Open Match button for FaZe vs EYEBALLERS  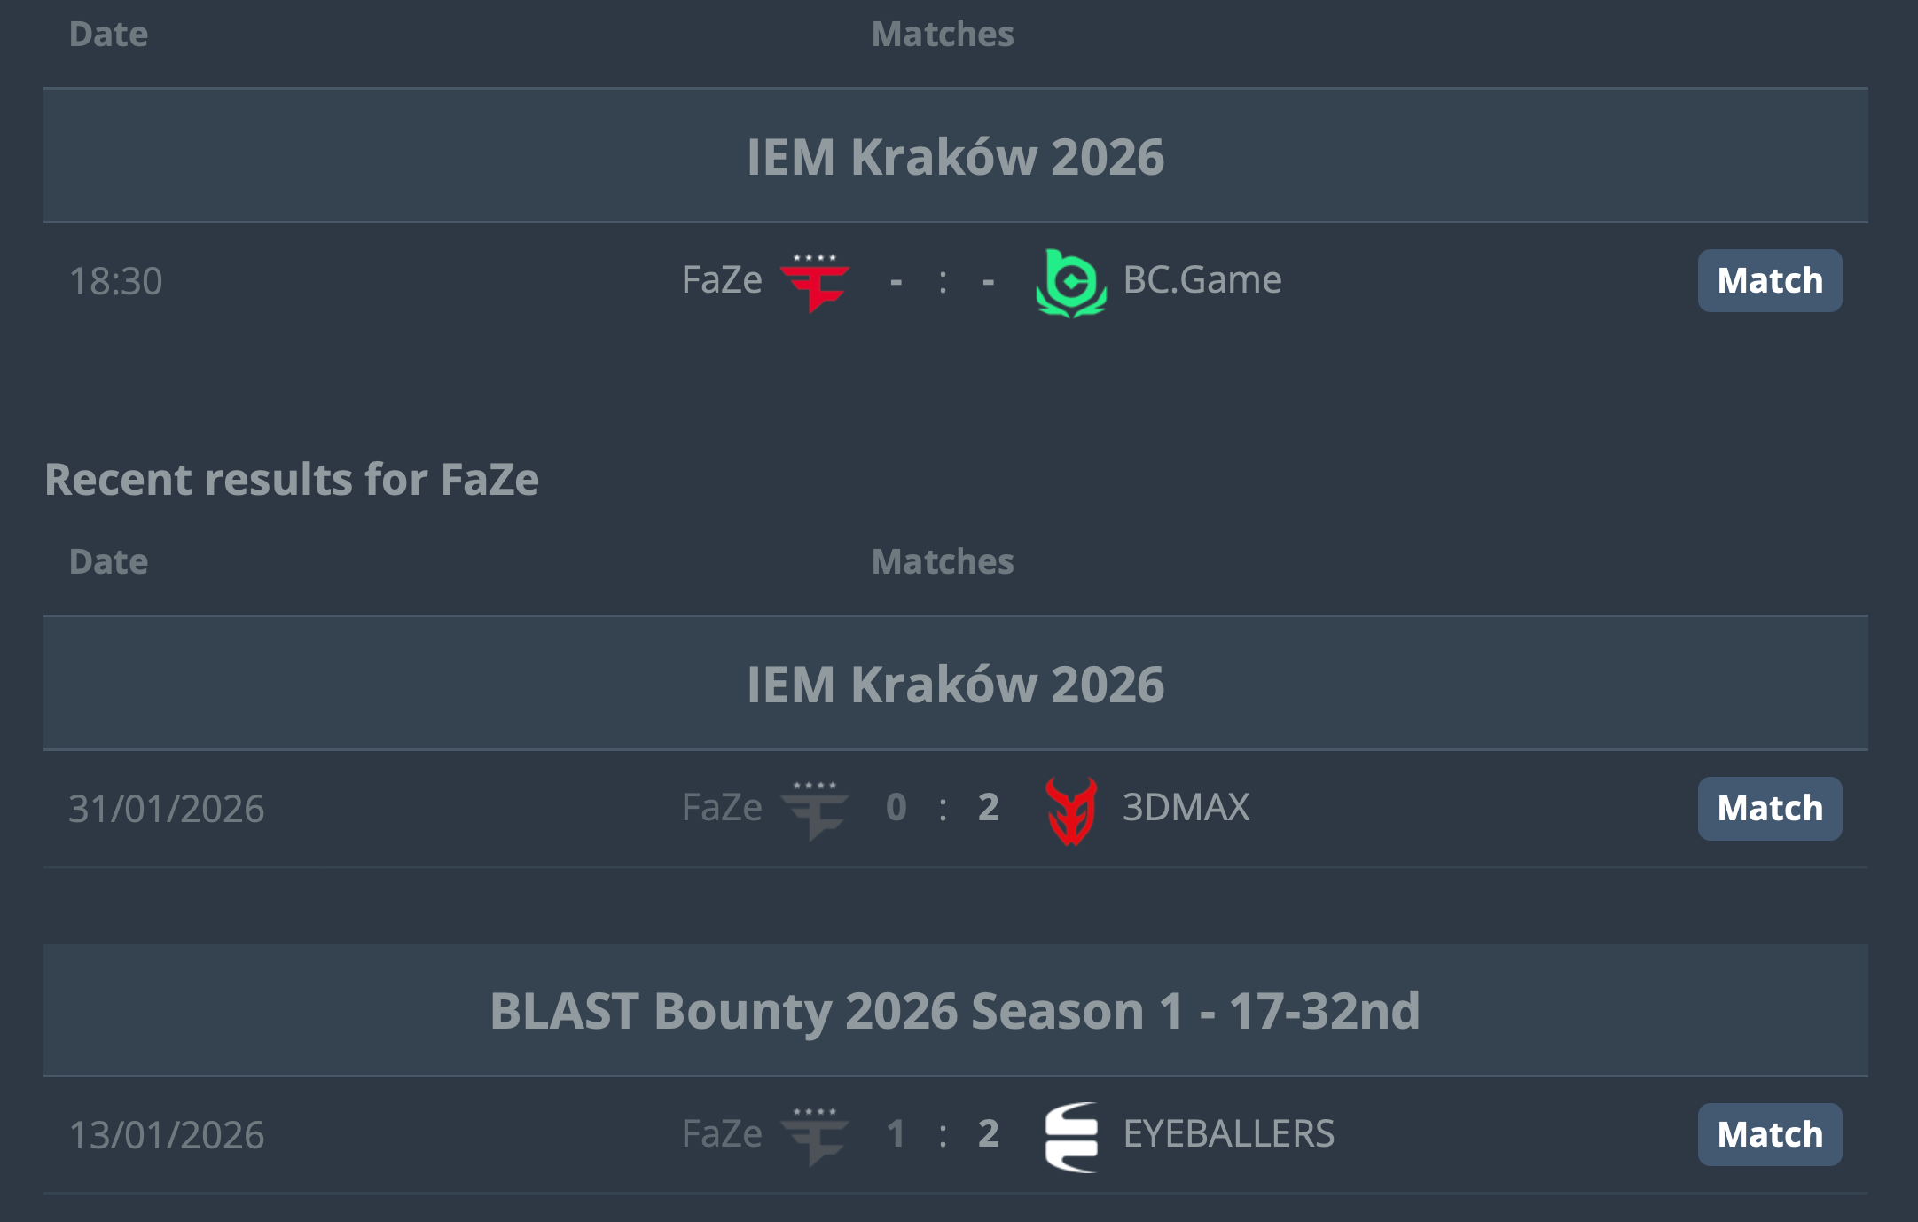click(1769, 1135)
